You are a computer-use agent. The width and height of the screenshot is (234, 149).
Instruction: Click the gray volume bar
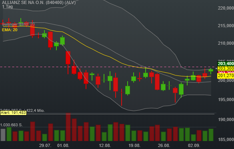[x=3, y=135]
